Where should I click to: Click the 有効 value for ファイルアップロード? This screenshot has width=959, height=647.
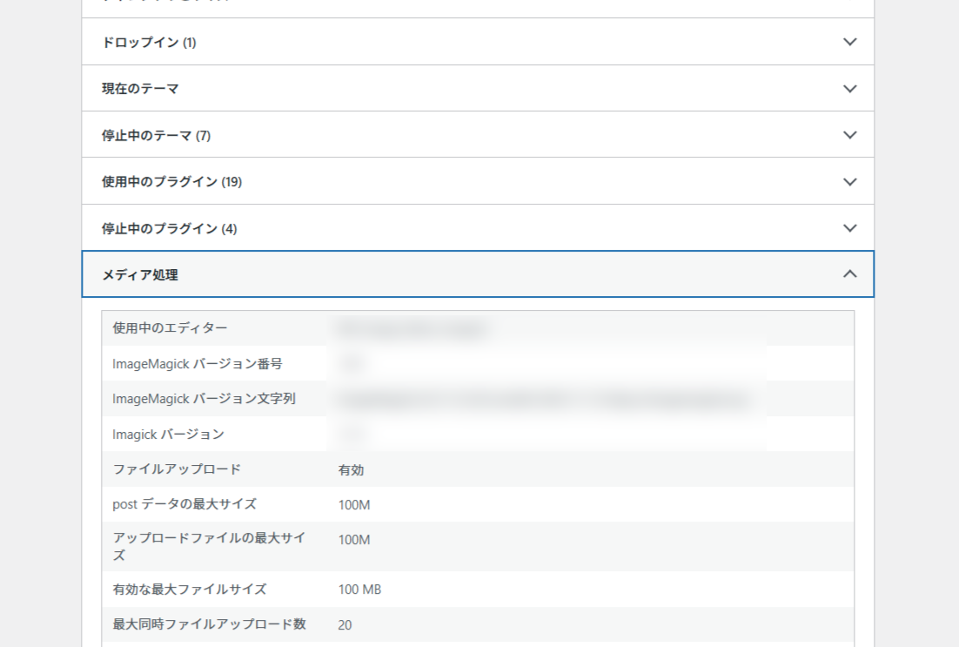351,469
